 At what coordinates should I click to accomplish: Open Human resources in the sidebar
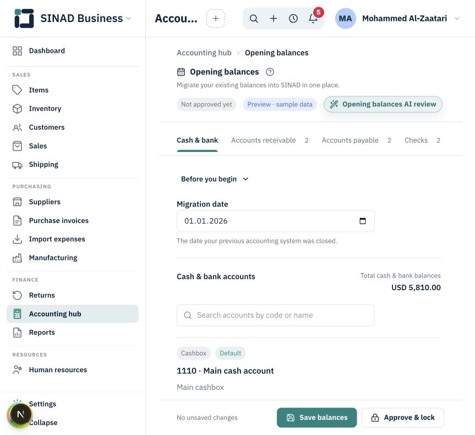(73, 370)
